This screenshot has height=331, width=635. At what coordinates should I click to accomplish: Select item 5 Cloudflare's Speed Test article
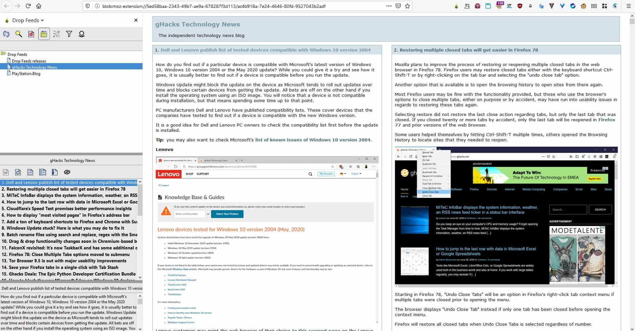pyautogui.click(x=69, y=208)
